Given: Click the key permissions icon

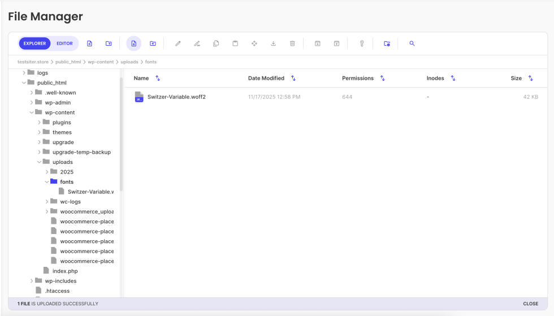Looking at the screenshot, I should (362, 44).
